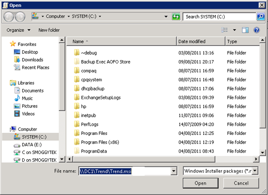Click the inetpub folder icon
Screen dimensions: 268x195
pyautogui.click(x=77, y=115)
